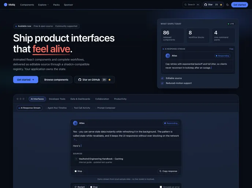Toggle the Simulate an error checkbox
Image resolution: width=252 pixels, height=188 pixels.
(x=161, y=187)
